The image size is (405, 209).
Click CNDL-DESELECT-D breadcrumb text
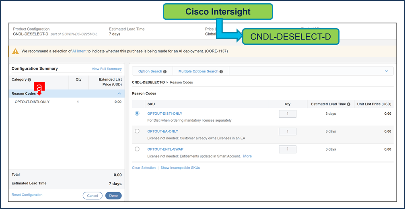click(x=148, y=83)
